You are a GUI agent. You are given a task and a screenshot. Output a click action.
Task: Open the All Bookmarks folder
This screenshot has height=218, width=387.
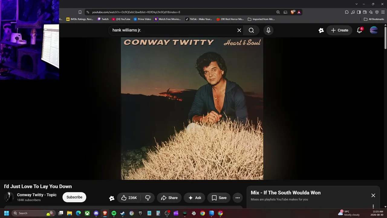(374, 19)
